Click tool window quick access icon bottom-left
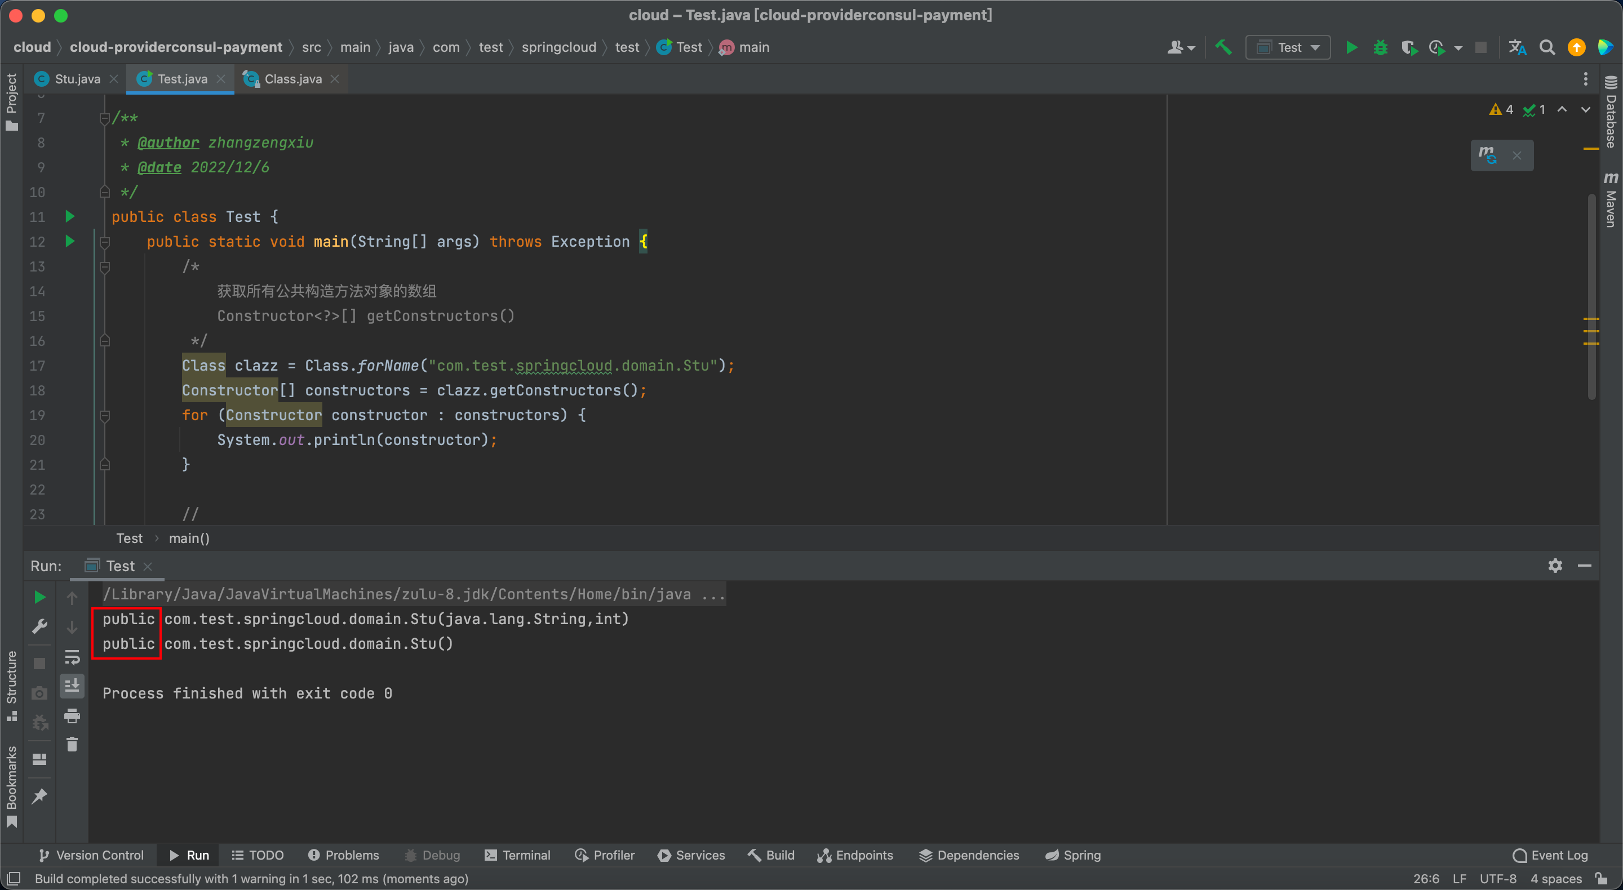 pos(14,878)
